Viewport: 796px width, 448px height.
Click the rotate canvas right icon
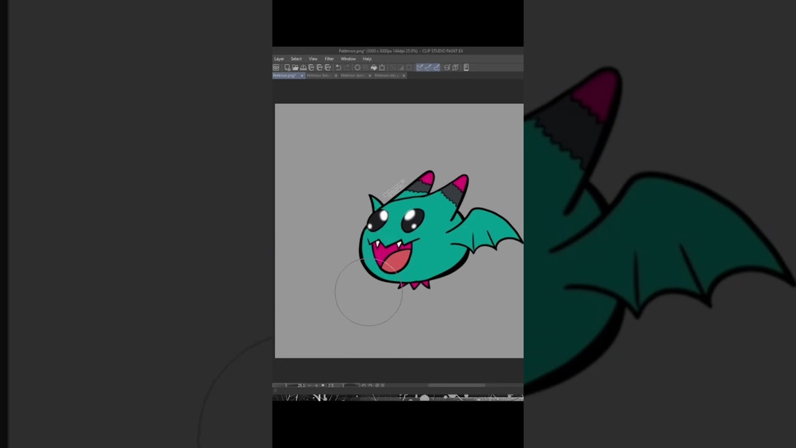tap(370, 385)
